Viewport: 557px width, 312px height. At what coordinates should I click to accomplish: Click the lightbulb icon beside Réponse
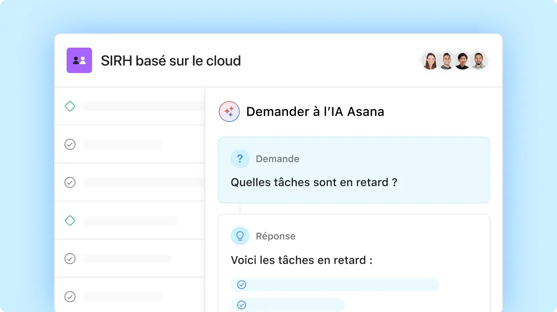click(240, 236)
